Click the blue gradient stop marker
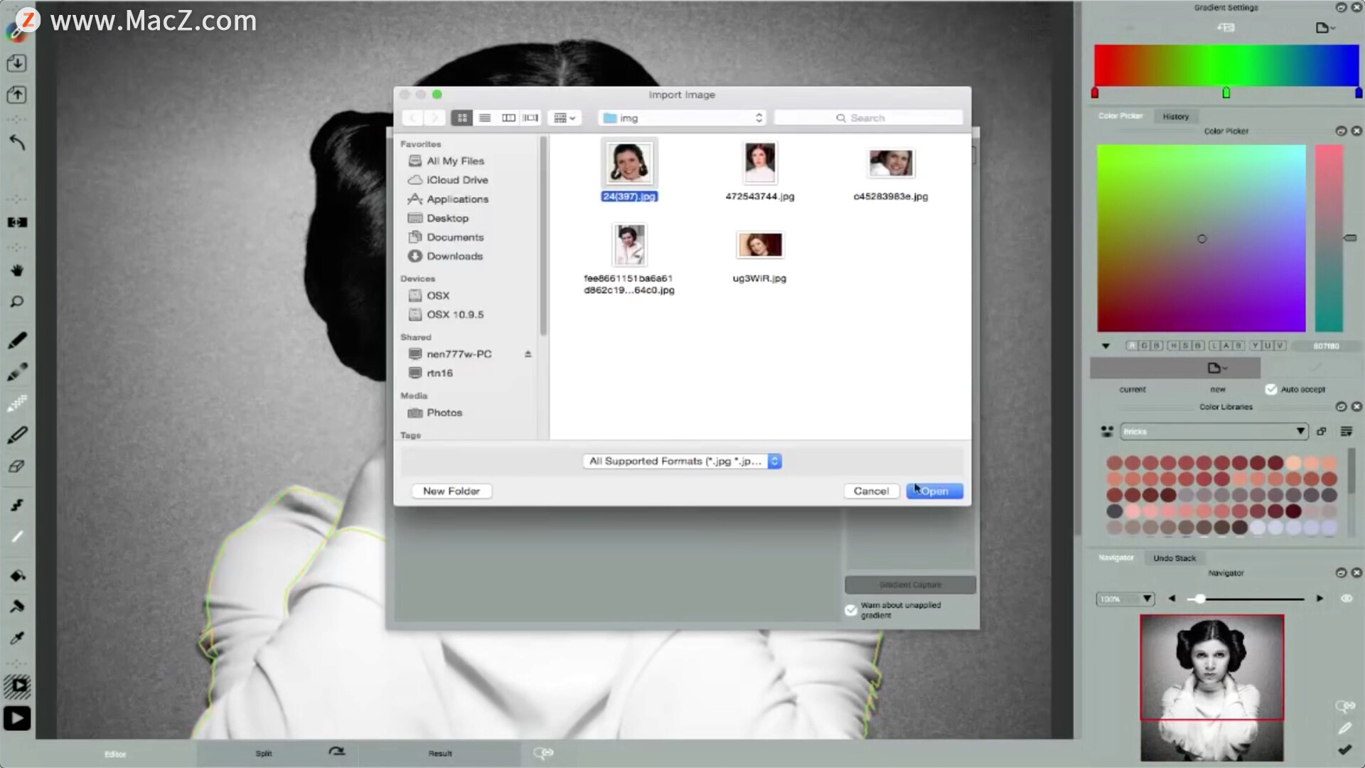Viewport: 1365px width, 768px height. [x=1359, y=93]
